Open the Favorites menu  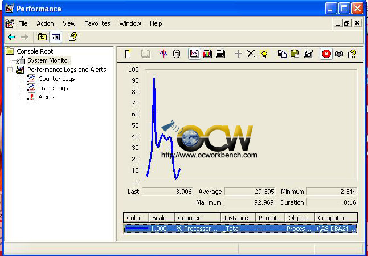pyautogui.click(x=97, y=23)
